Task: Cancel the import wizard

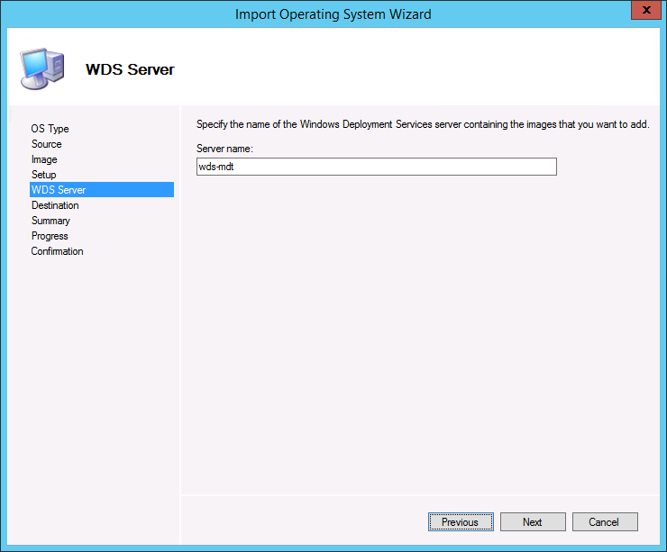Action: point(604,521)
